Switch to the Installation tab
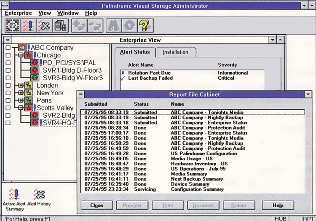Image resolution: width=316 pixels, height=221 pixels. tap(176, 52)
